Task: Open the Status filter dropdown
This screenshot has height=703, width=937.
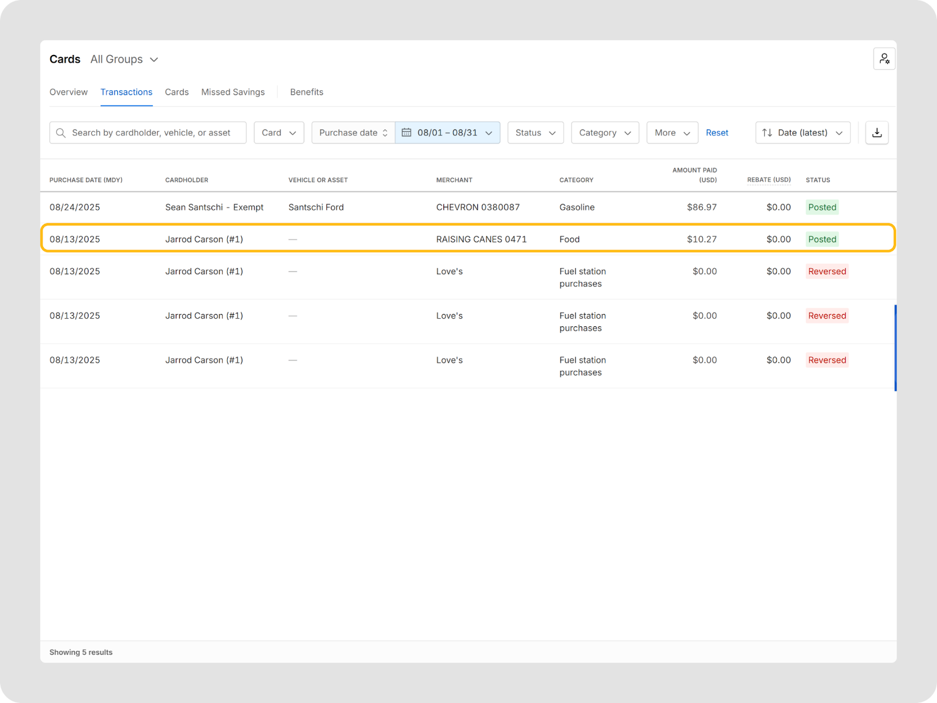Action: 535,133
